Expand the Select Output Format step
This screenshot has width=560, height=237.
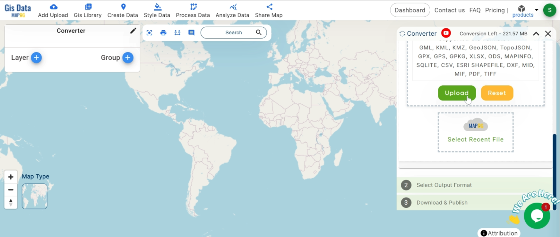444,185
